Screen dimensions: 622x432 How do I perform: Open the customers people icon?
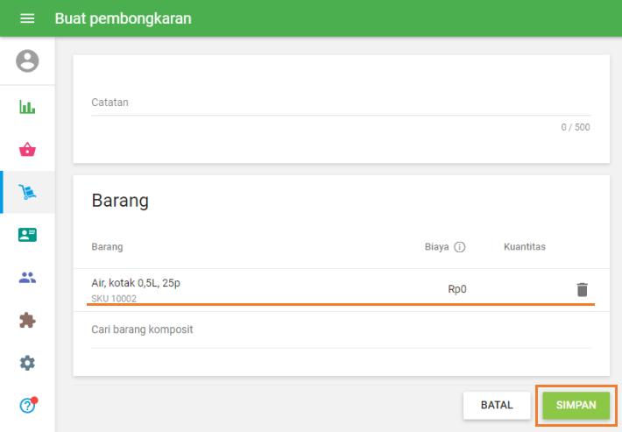[x=27, y=278]
